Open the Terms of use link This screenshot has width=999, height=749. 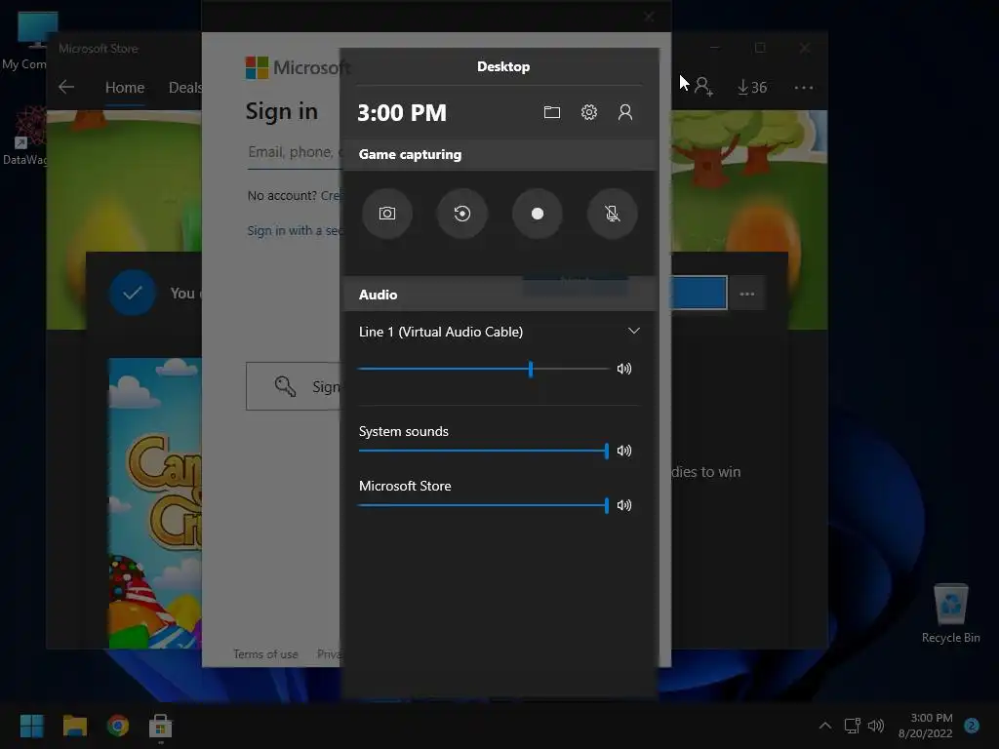[x=265, y=654]
